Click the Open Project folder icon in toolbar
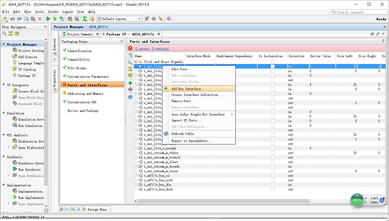Screen dimensions: 389x221 tap(4, 19)
